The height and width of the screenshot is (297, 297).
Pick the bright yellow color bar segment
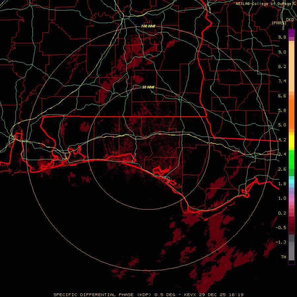coord(291,141)
